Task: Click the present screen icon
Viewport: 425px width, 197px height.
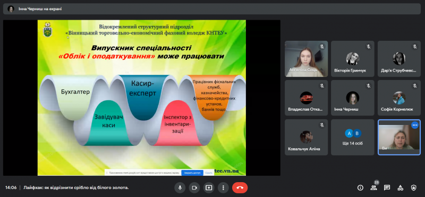Action: click(209, 187)
